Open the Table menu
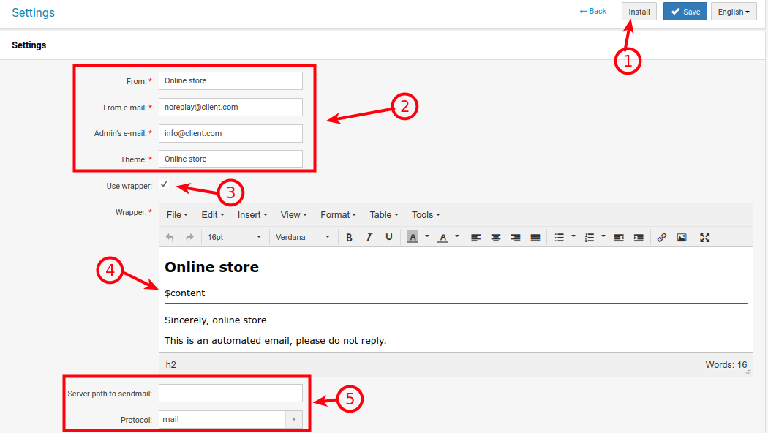Viewport: 768px width, 433px height. 384,215
